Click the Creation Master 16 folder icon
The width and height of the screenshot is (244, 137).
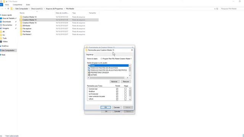click(21, 23)
